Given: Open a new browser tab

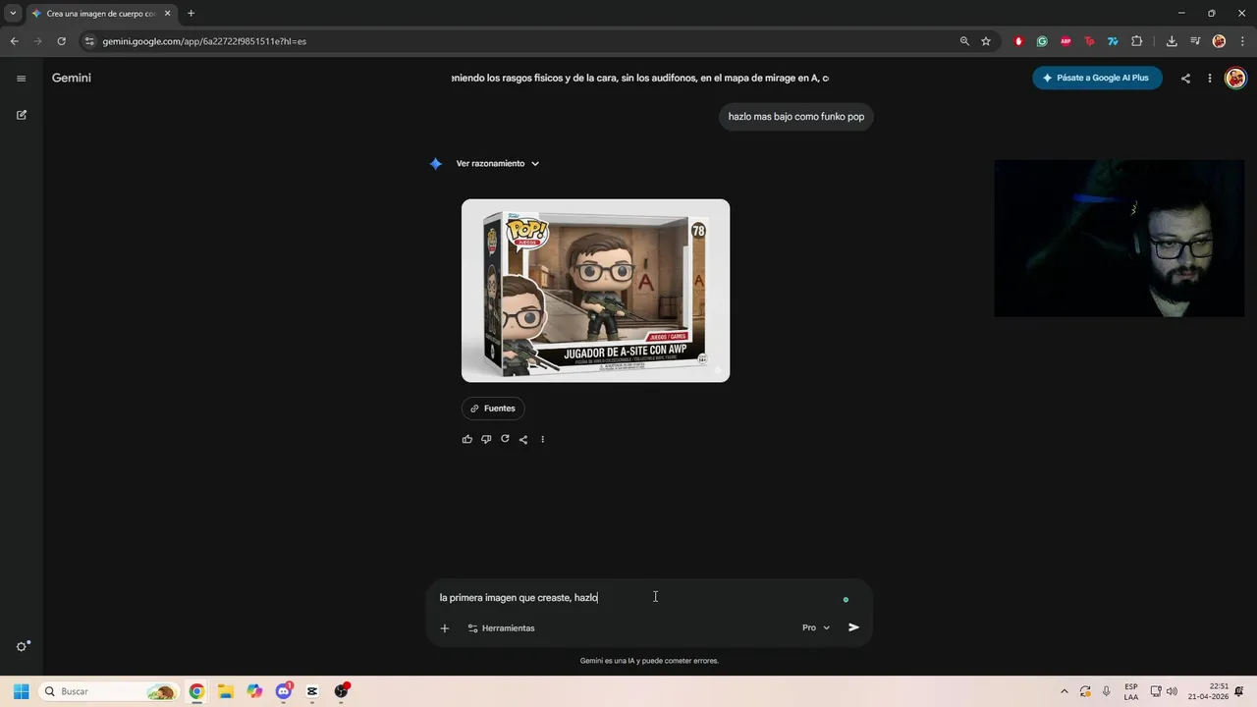Looking at the screenshot, I should (191, 14).
